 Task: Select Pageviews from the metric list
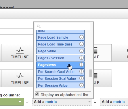coord(60,65)
